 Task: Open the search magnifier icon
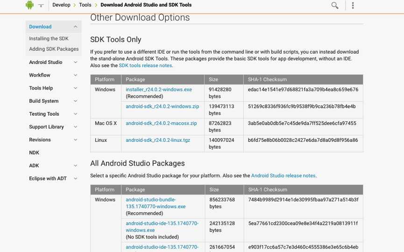pyautogui.click(x=335, y=5)
